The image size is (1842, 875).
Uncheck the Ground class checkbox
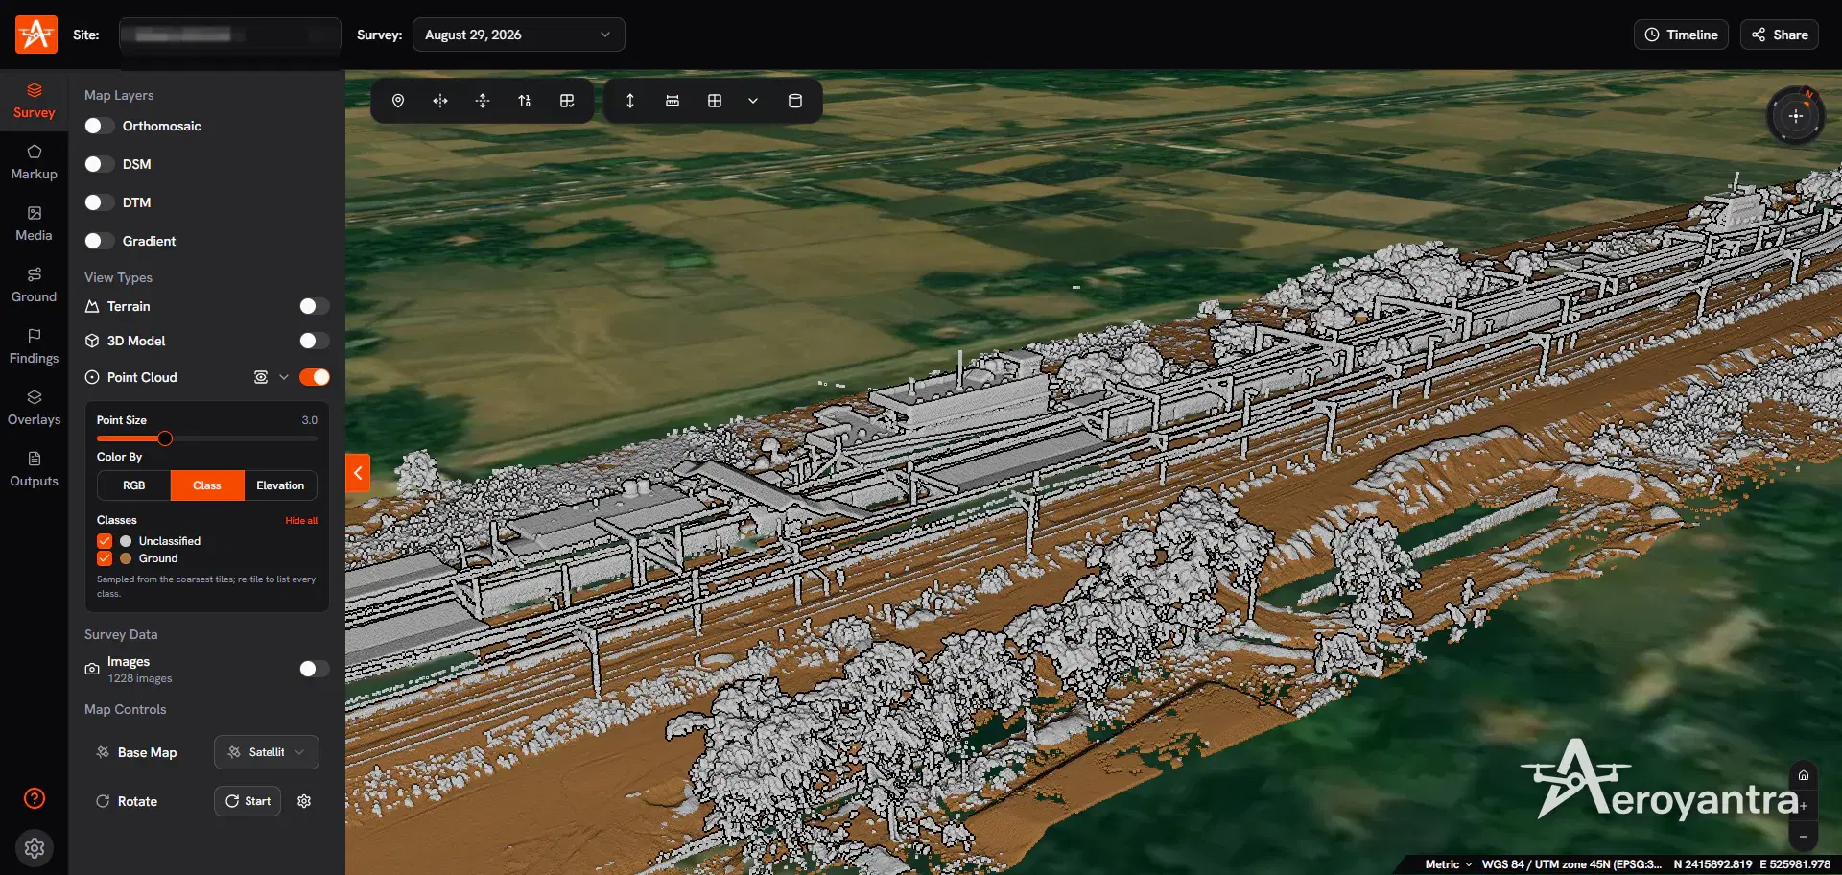(105, 558)
